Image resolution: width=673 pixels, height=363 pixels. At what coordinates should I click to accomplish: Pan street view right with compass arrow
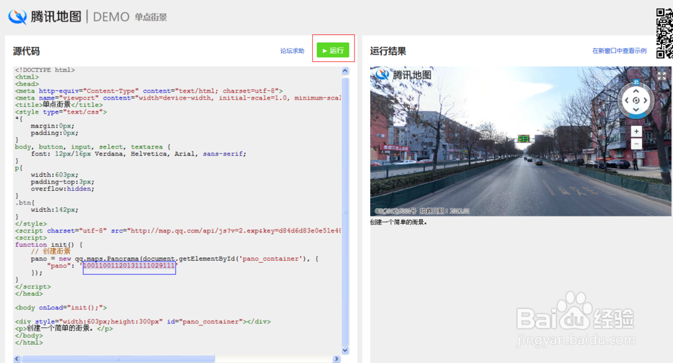click(x=645, y=100)
